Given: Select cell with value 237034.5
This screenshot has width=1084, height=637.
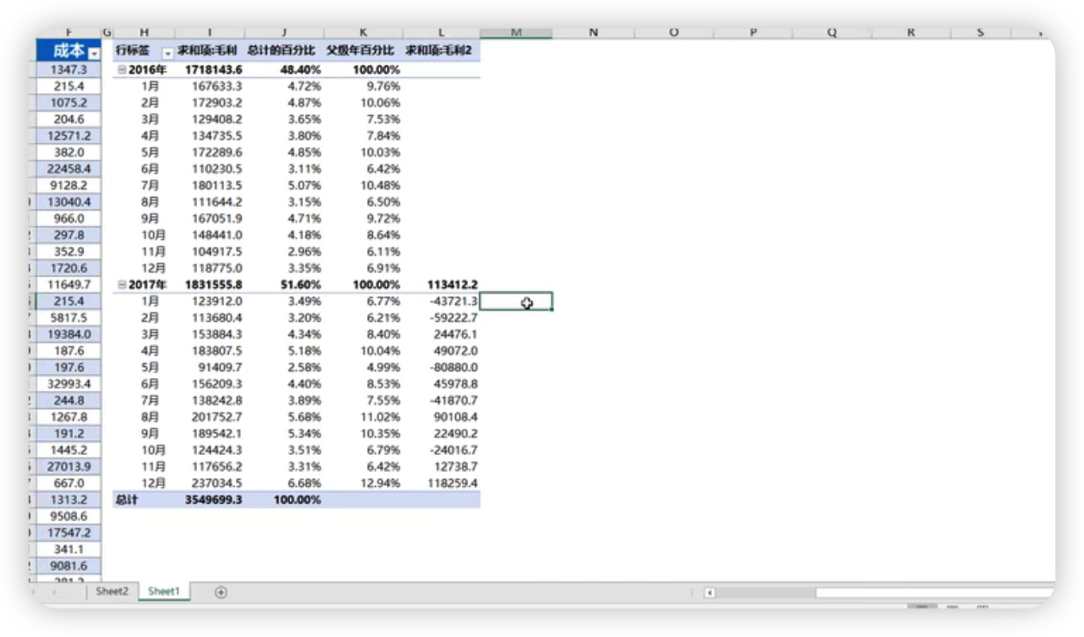Looking at the screenshot, I should [210, 483].
